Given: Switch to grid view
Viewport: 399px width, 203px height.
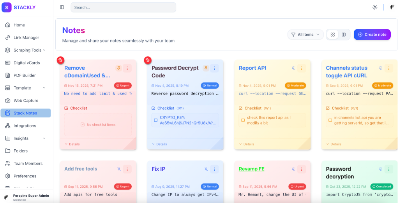Looking at the screenshot, I should click(x=333, y=35).
